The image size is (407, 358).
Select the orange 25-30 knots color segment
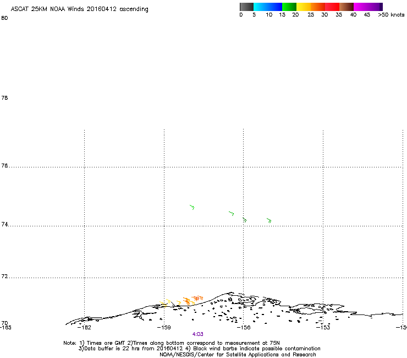(318, 7)
